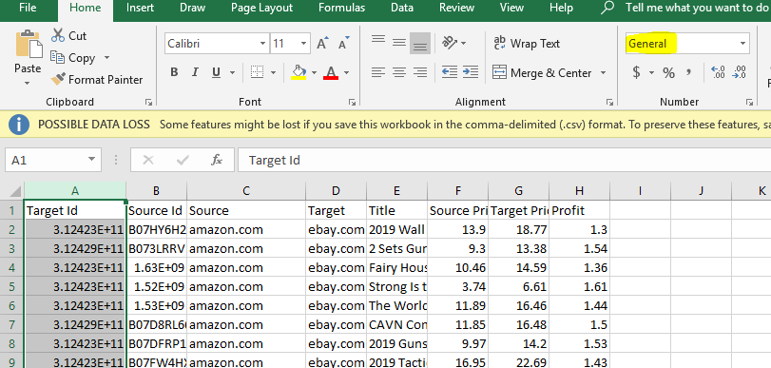Open font name Calibri dropdown
This screenshot has height=368, width=771.
point(263,44)
